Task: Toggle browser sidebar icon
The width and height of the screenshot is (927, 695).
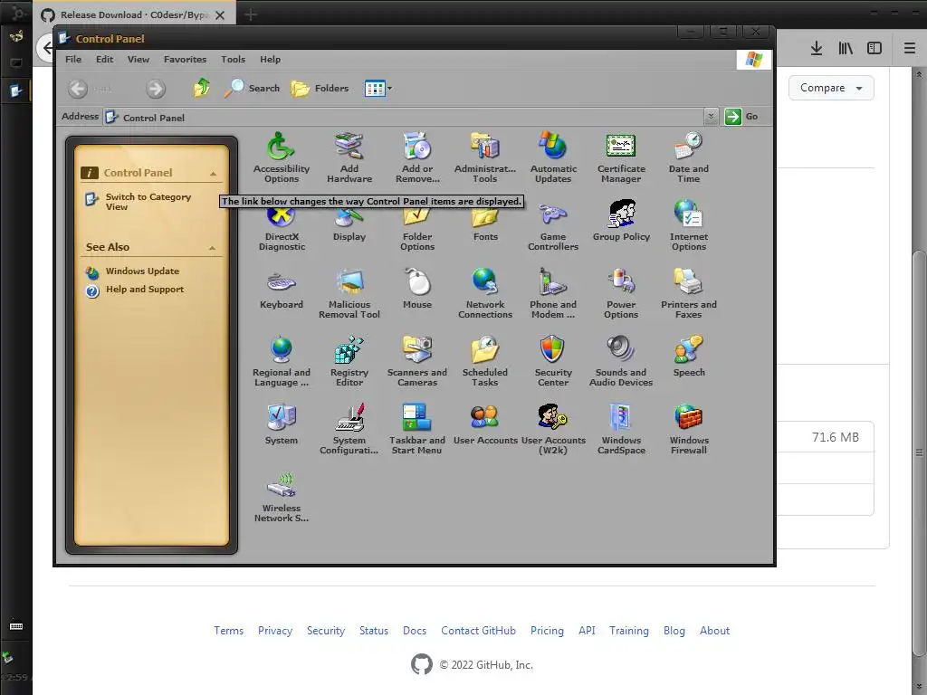Action: [874, 49]
